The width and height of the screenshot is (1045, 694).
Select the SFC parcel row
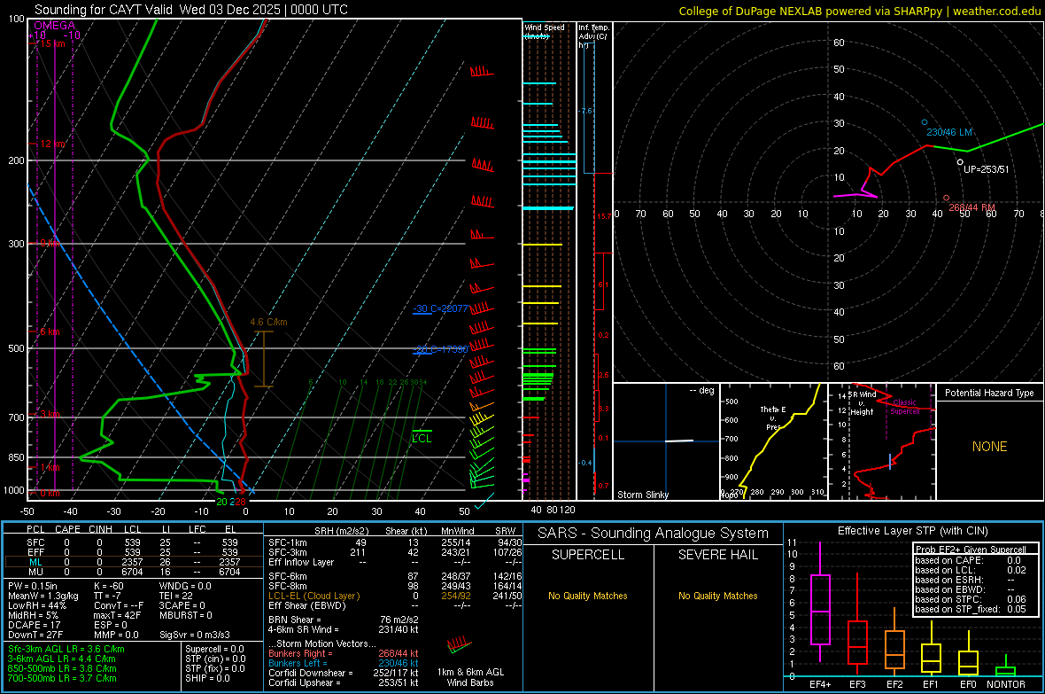(x=134, y=542)
